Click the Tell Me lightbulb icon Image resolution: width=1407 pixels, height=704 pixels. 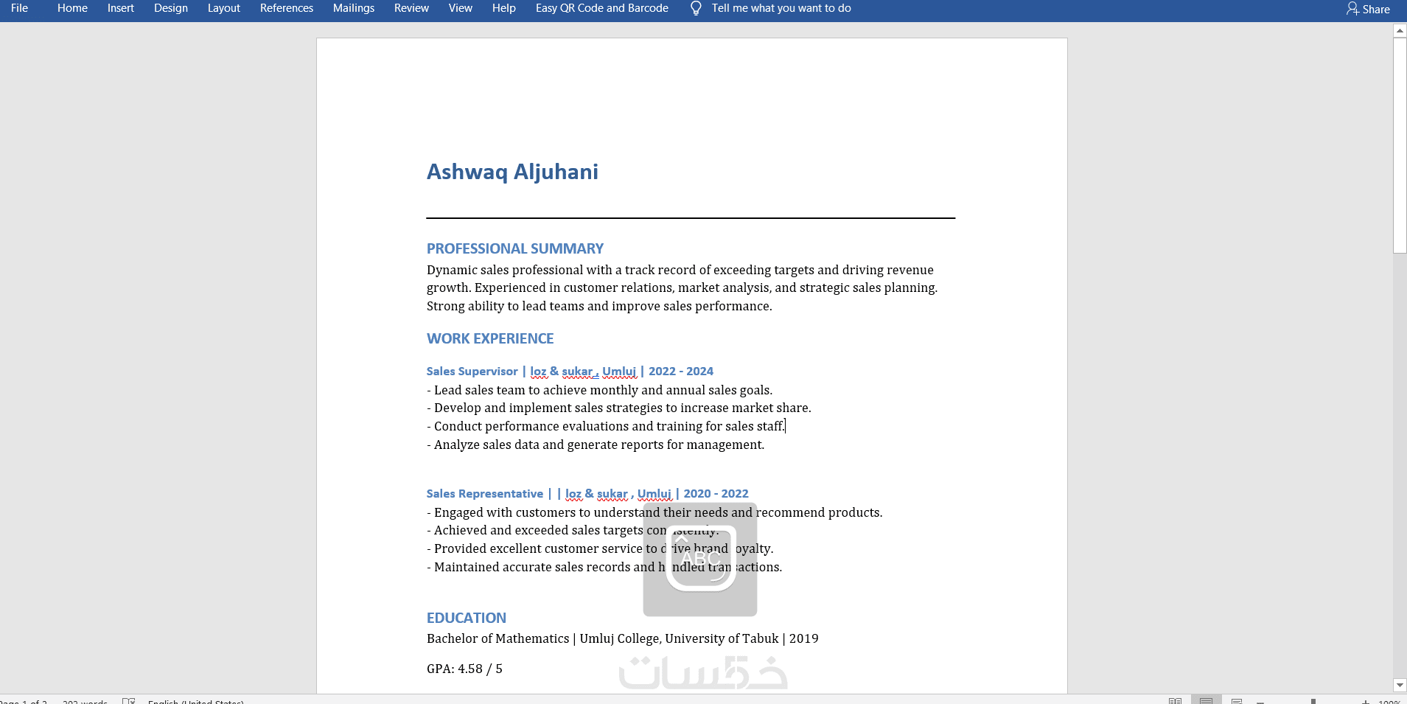(x=696, y=8)
